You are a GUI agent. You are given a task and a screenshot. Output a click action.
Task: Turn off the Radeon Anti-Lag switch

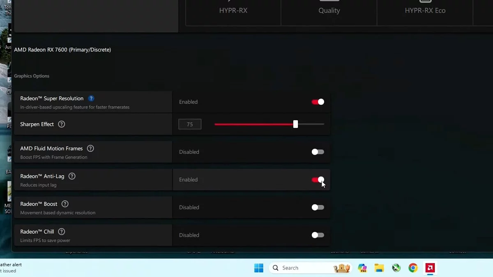coord(318,180)
